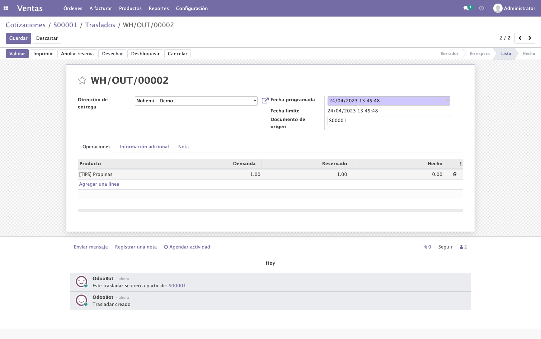Switch to Información adicional tab
541x339 pixels.
pos(144,147)
